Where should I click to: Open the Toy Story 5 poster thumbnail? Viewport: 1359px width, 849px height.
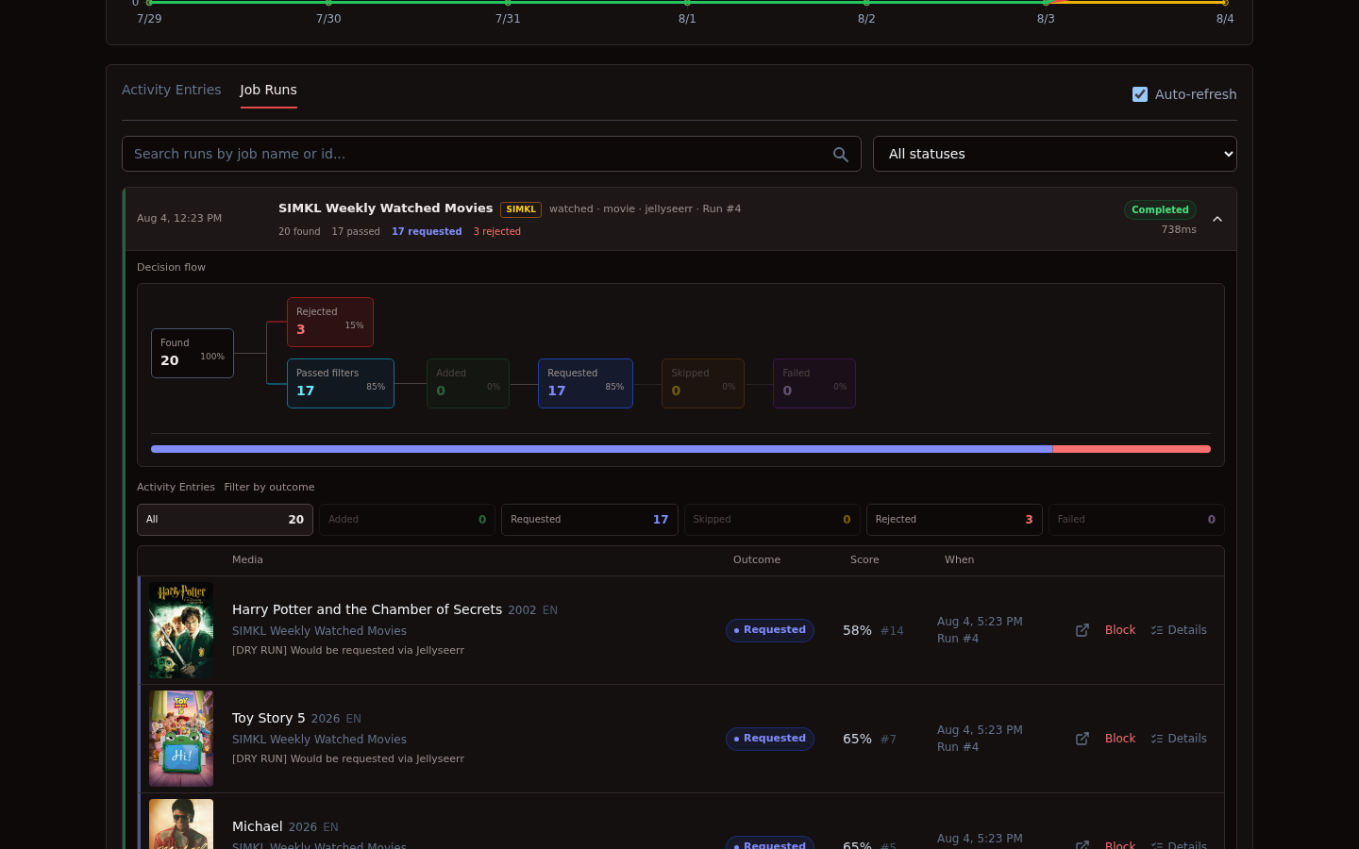pyautogui.click(x=181, y=739)
